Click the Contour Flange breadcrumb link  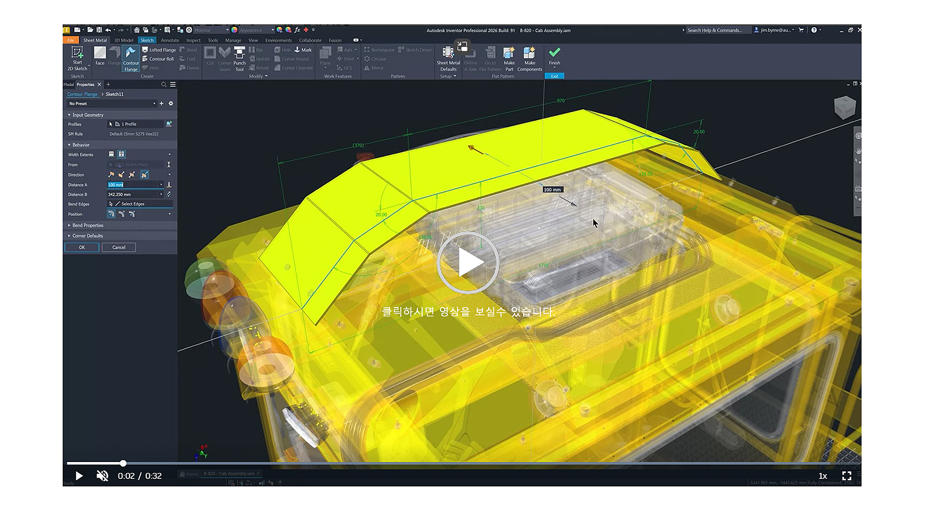[x=82, y=94]
